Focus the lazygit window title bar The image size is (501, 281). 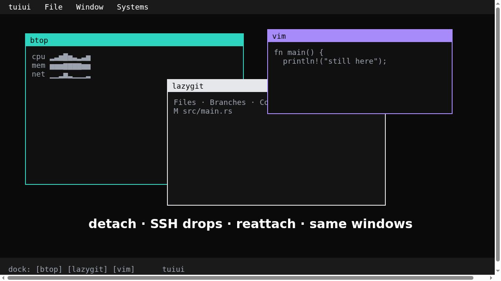coord(218,86)
